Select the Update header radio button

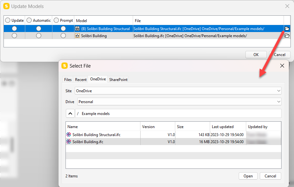pyautogui.click(x=8, y=20)
